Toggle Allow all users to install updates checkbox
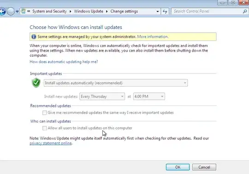The height and width of the screenshot is (174, 249). click(44, 128)
